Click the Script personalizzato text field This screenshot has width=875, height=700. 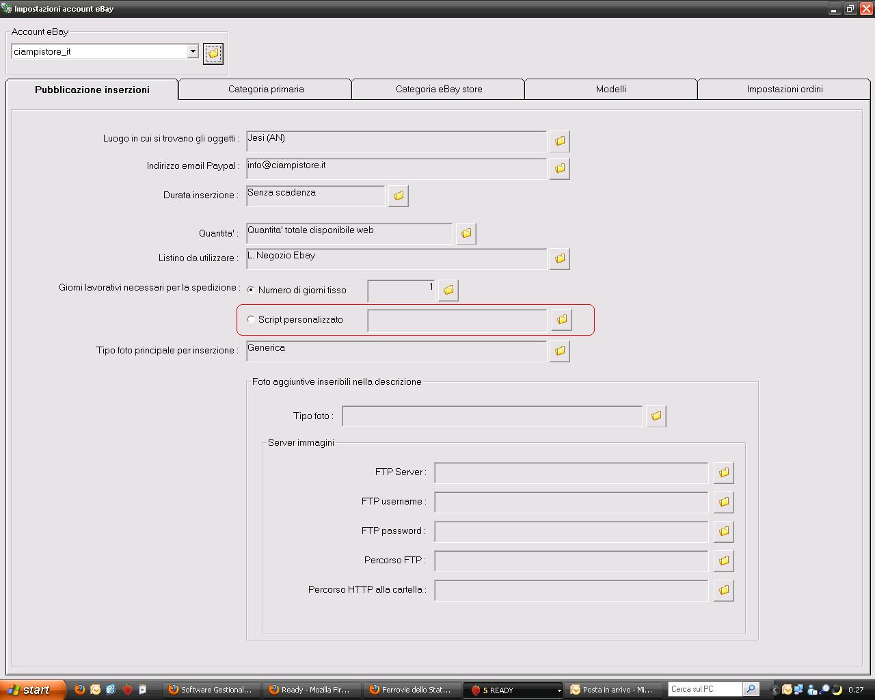(457, 320)
